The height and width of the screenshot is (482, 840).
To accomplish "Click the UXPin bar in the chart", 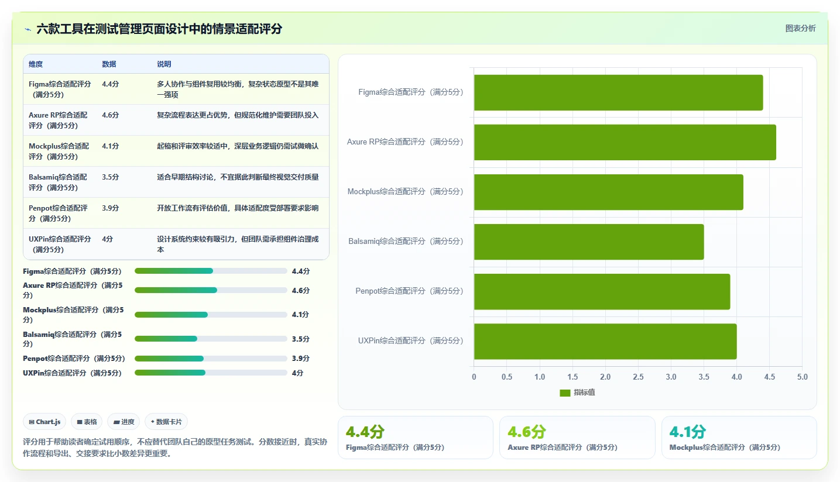I will (605, 341).
